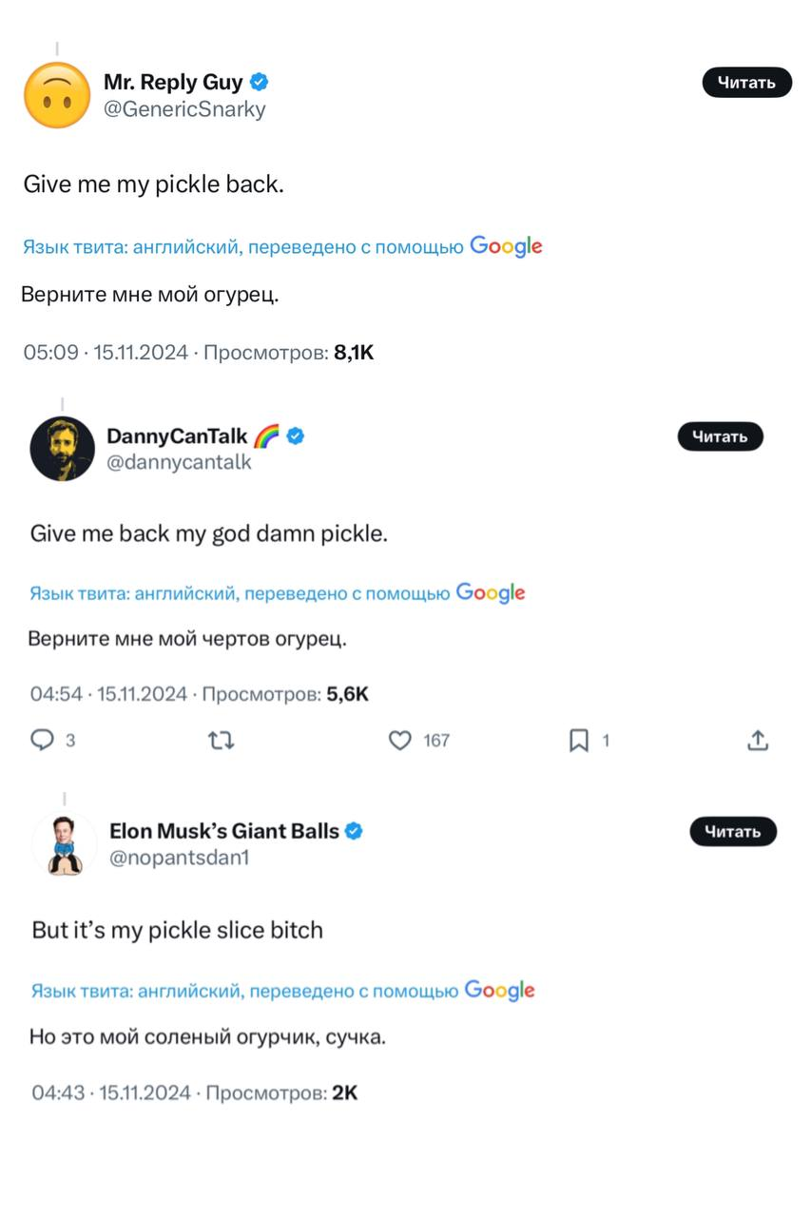Like the DannyCanTalk tweet with heart icon
The width and height of the screenshot is (811, 1217).
coord(400,741)
